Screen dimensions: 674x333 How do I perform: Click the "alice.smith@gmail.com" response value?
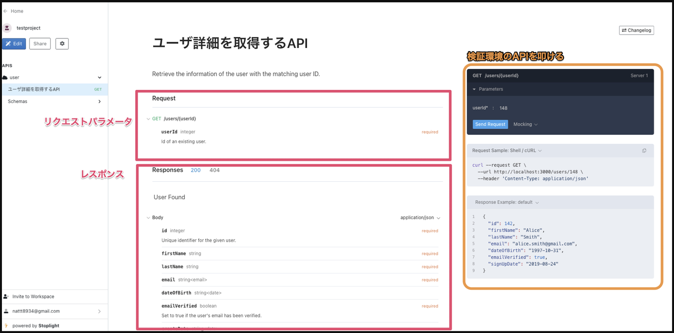coord(544,244)
